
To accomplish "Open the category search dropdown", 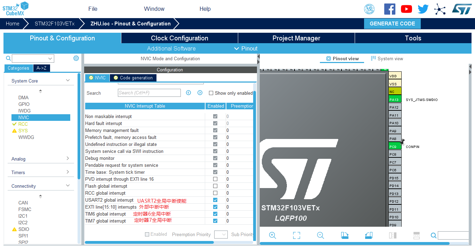I will click(x=50, y=59).
